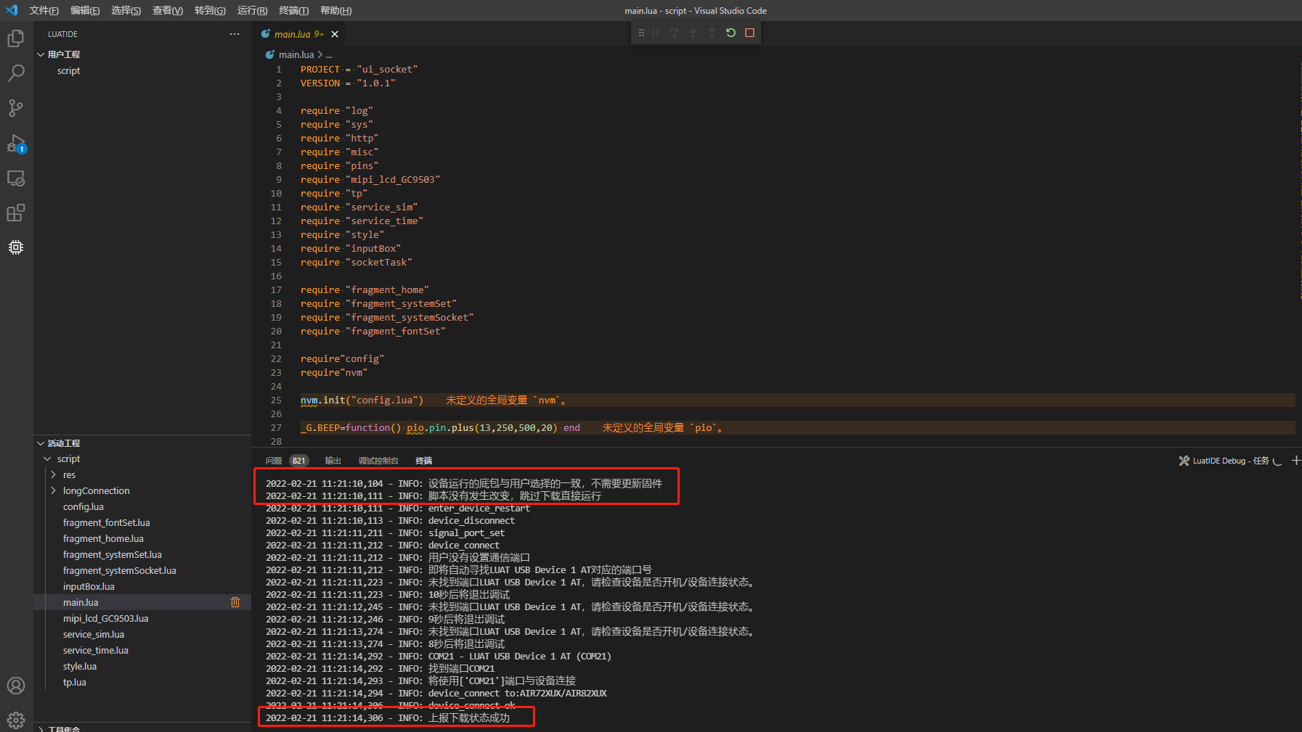Switch to the 调试控制台 panel tab
Image resolution: width=1302 pixels, height=732 pixels.
click(378, 461)
